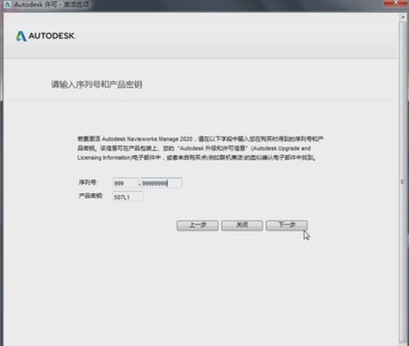Click the product key field containing 507L1
Screen dimensions: 409x346
click(x=128, y=197)
